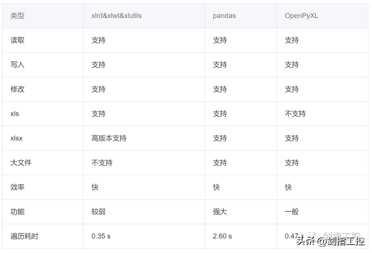Click the xlsx row label
372x253 pixels.
(17, 138)
